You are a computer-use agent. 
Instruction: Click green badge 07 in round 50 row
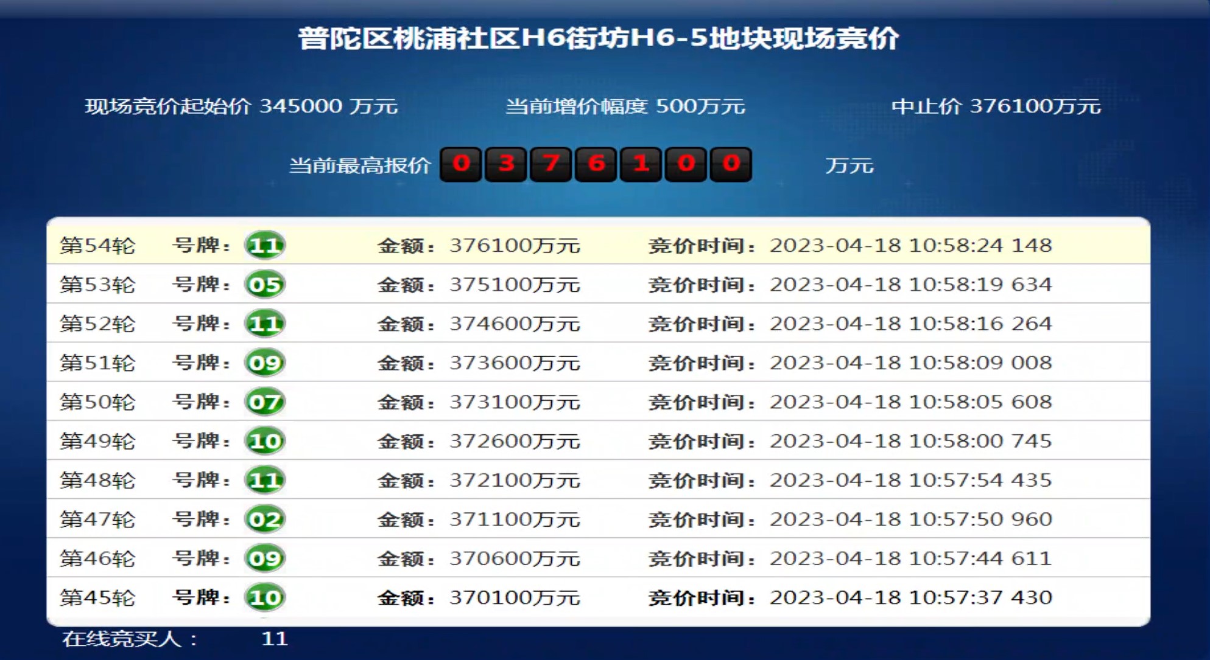265,402
